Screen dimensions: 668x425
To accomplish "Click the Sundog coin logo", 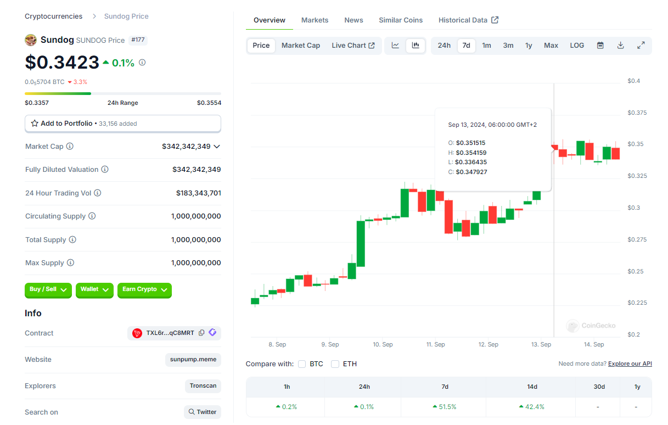I will click(31, 40).
